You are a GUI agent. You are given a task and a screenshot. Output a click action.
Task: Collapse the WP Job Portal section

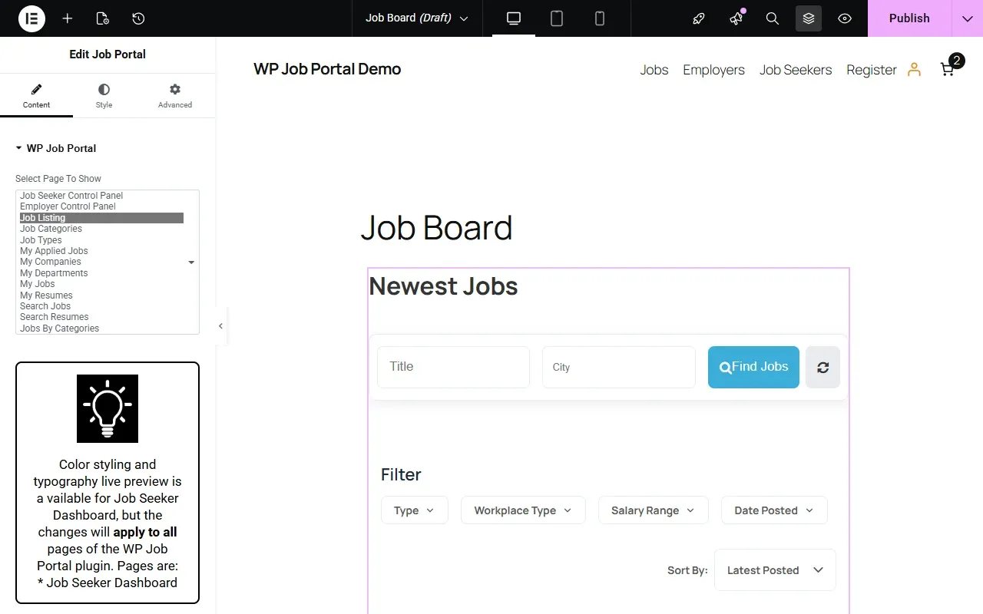pyautogui.click(x=56, y=148)
